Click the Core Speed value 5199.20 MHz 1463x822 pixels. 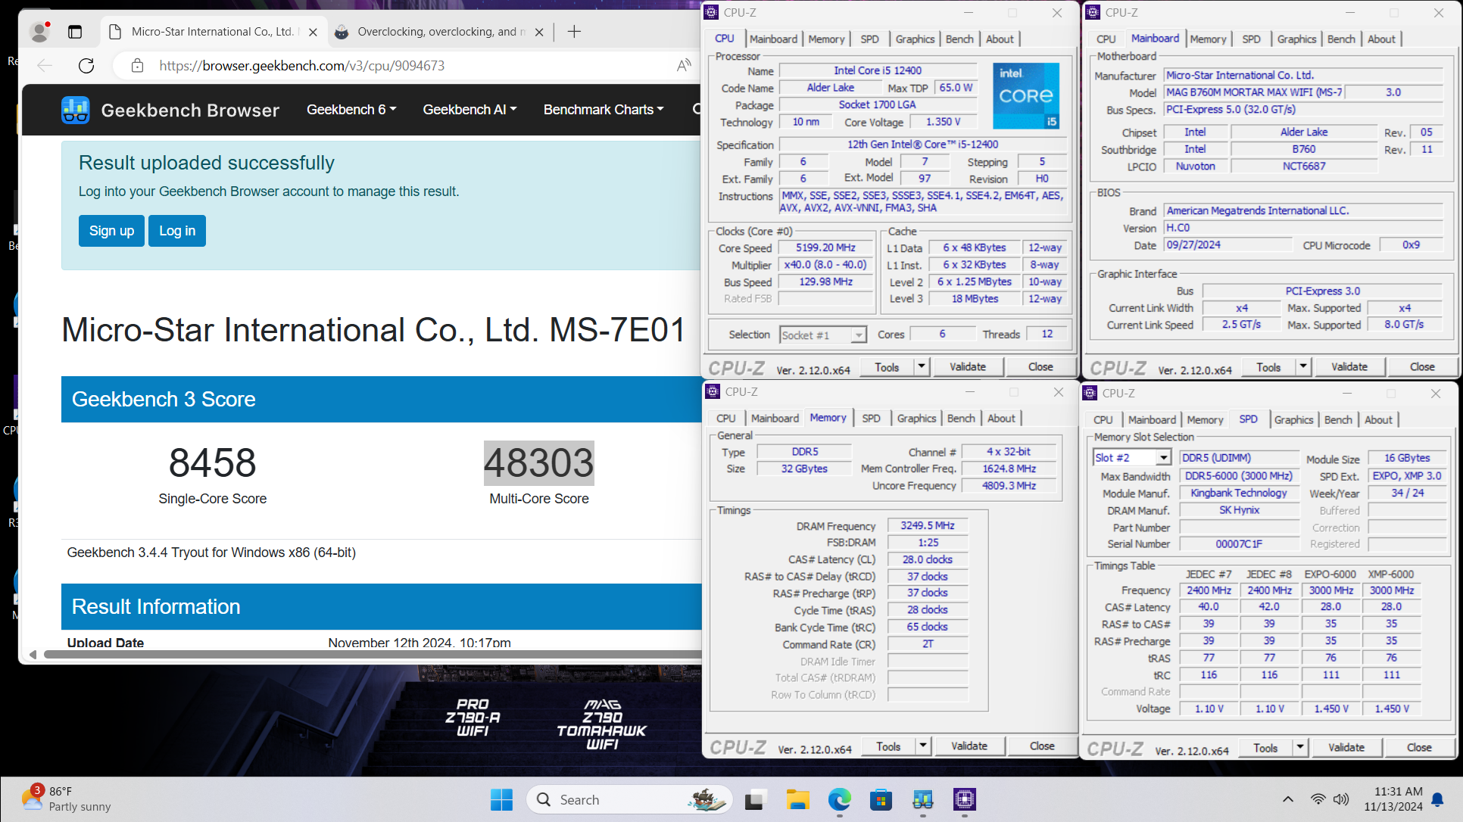tap(825, 248)
